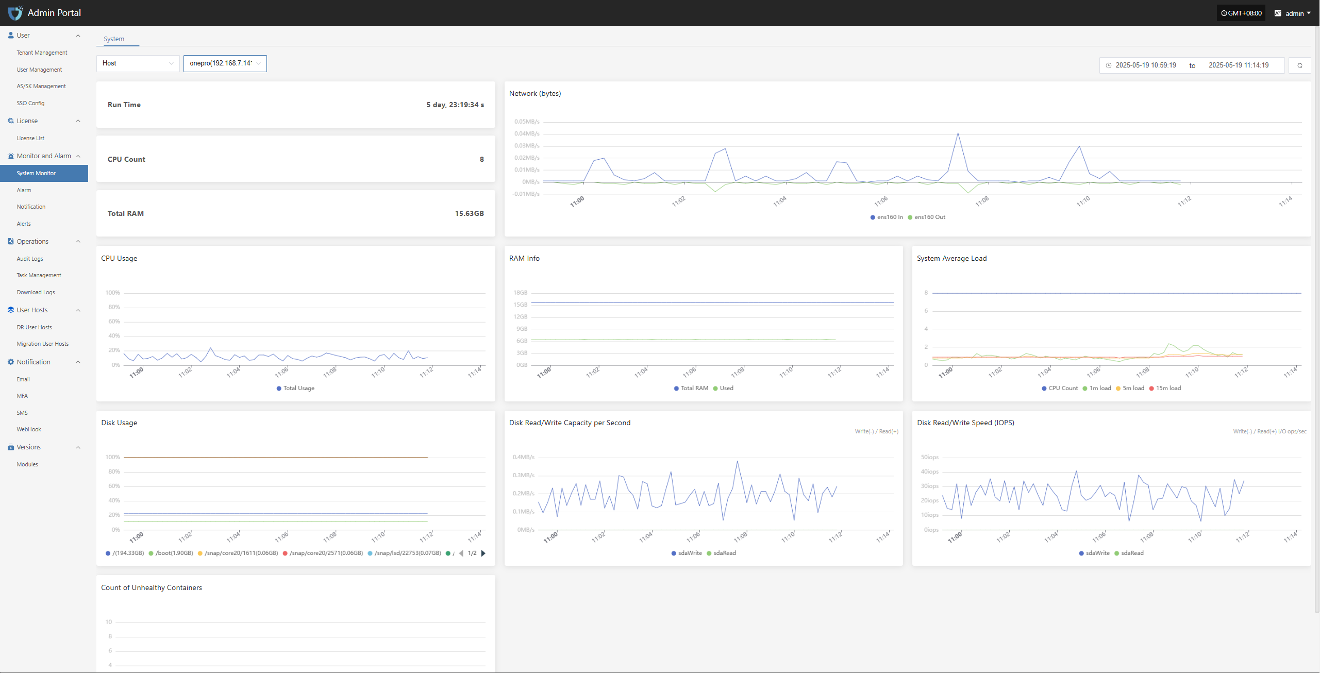Open Audit Logs page
The width and height of the screenshot is (1320, 673).
point(30,259)
